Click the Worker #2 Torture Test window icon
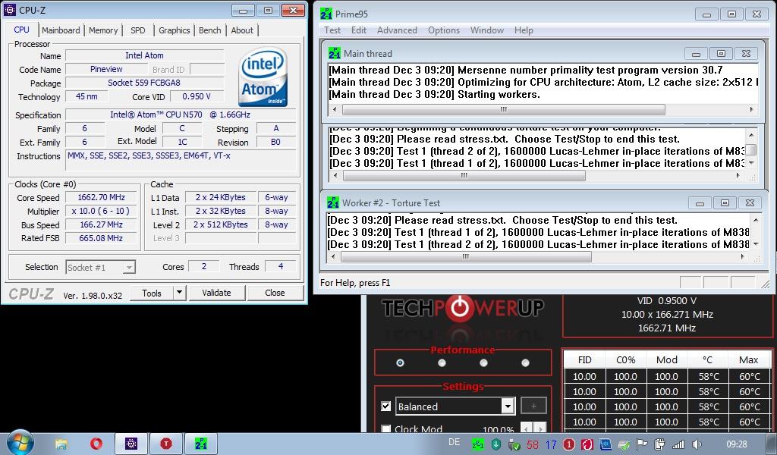 [x=333, y=202]
